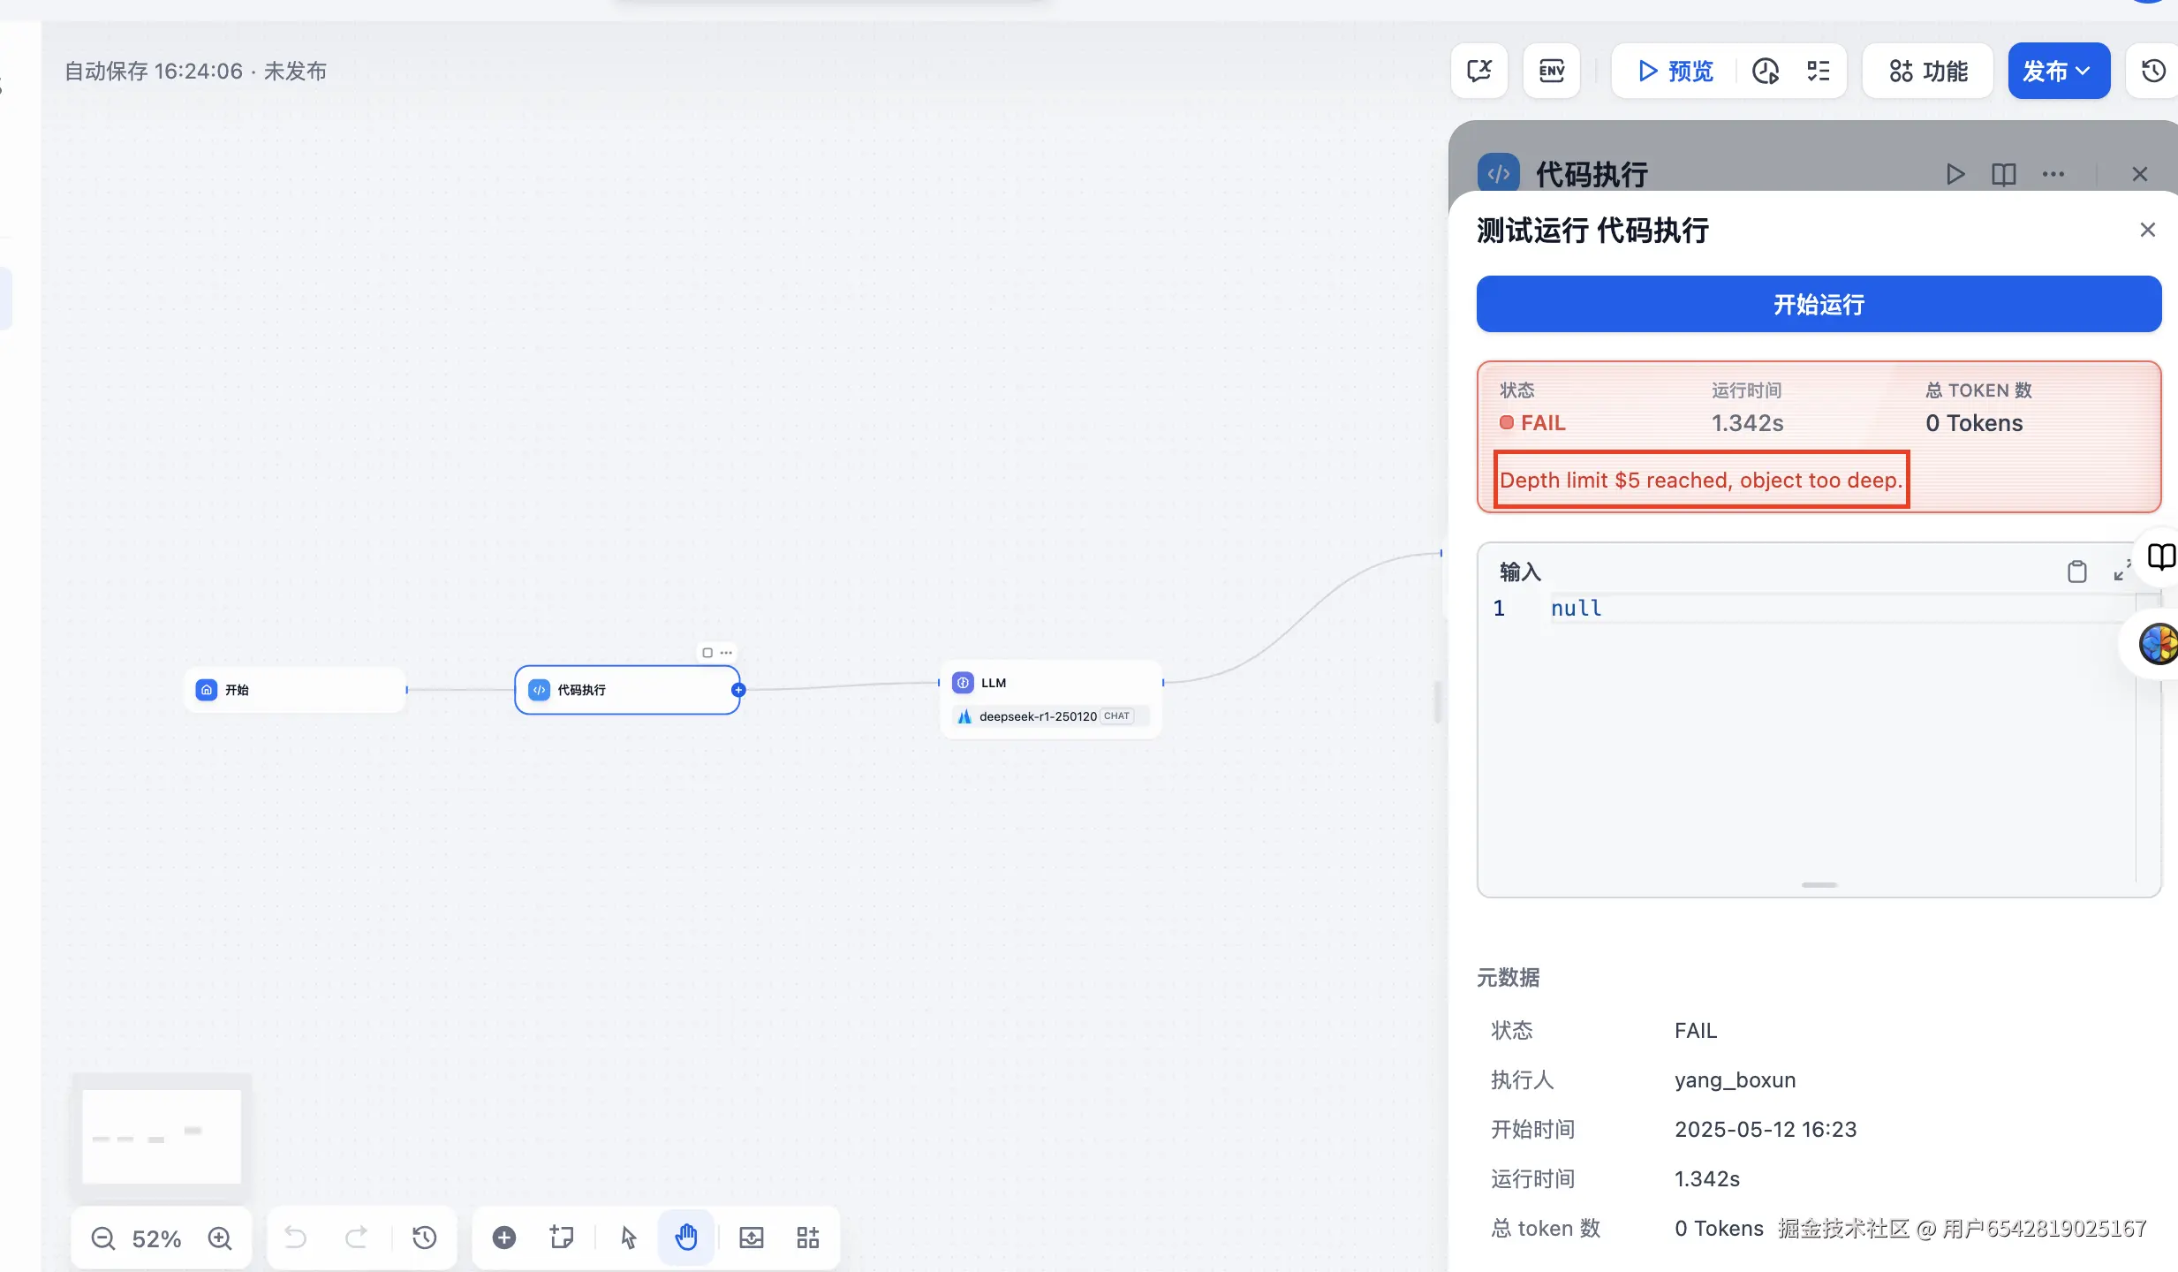The height and width of the screenshot is (1272, 2178).
Task: Click the undo icon in canvas toolbar
Action: 296,1237
